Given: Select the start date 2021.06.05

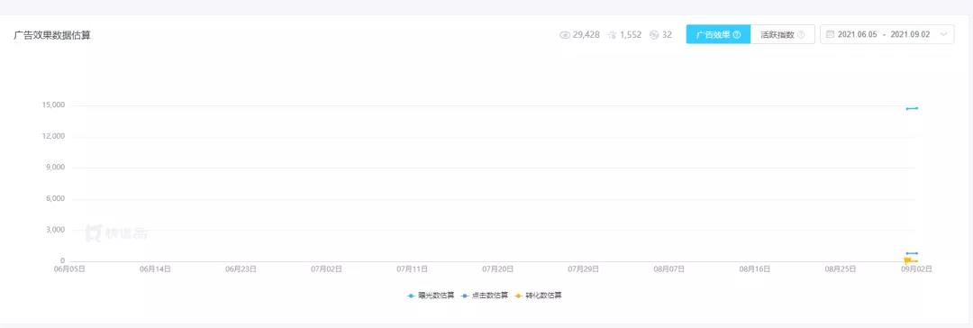Looking at the screenshot, I should [857, 35].
